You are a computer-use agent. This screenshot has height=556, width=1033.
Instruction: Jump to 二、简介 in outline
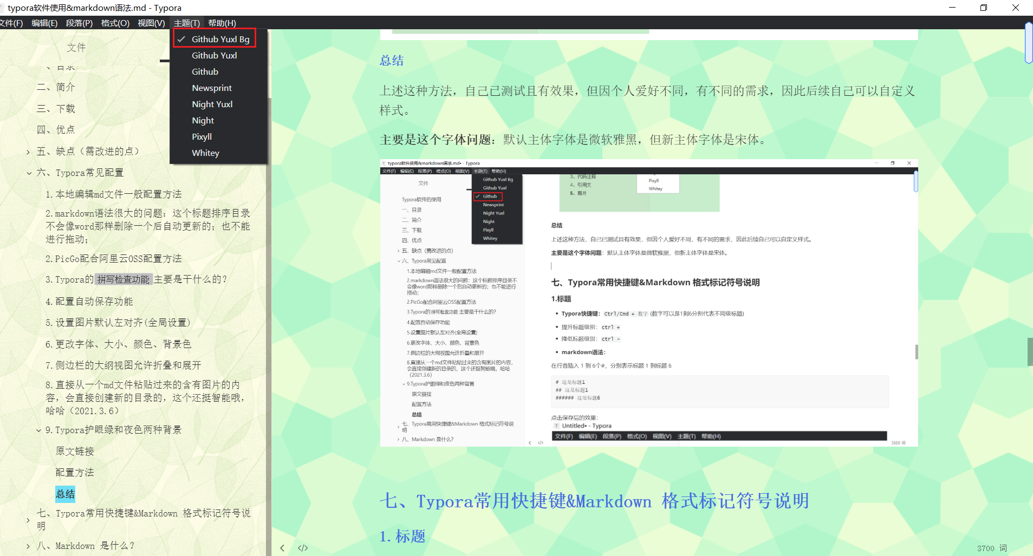click(56, 87)
